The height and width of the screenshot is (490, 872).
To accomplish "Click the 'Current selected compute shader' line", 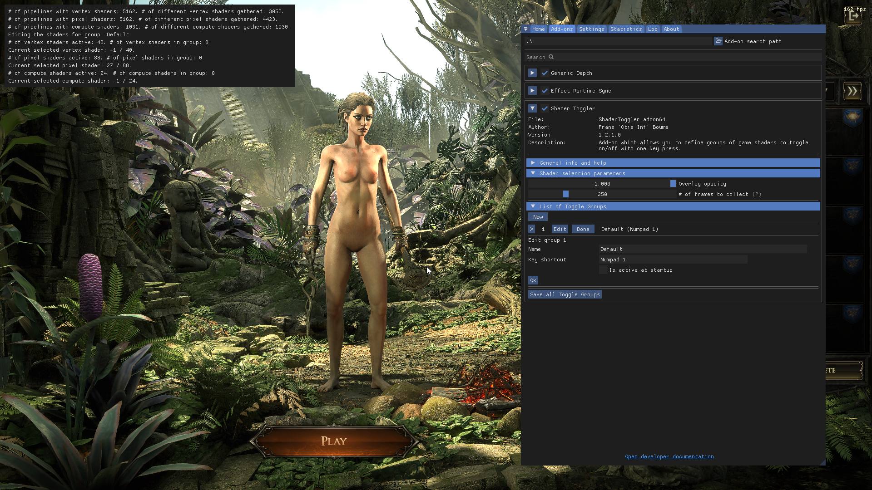I will point(73,81).
